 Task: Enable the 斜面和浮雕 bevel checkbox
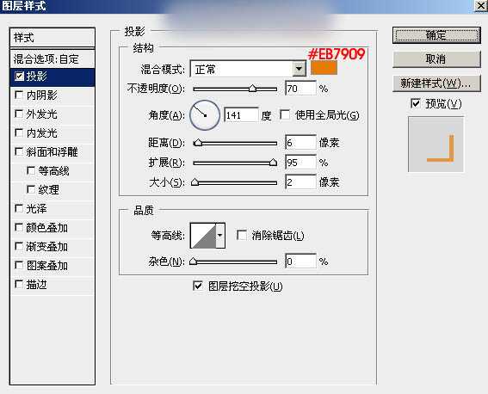pos(19,151)
